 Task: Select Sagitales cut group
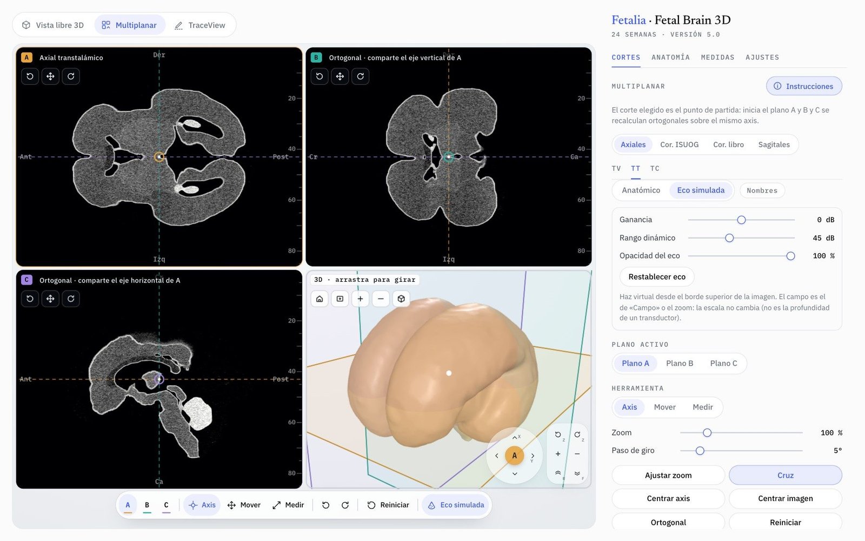774,144
